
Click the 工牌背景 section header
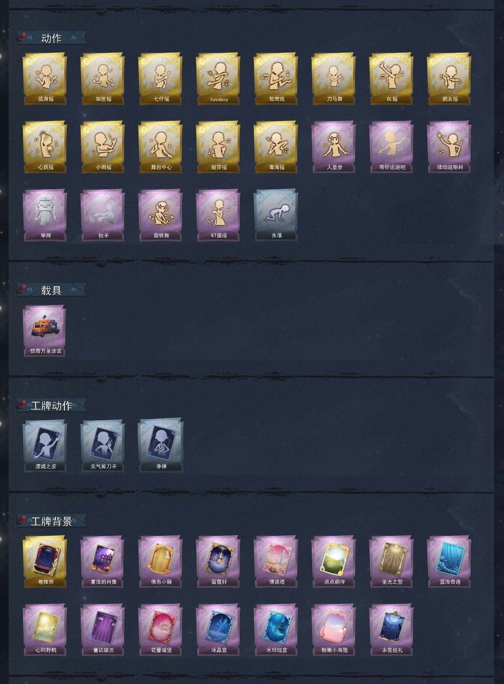tap(51, 521)
